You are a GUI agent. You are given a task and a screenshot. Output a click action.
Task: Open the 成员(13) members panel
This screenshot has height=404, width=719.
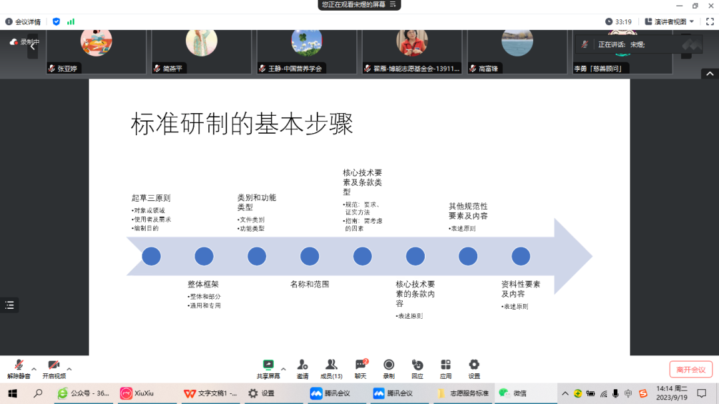[331, 365]
